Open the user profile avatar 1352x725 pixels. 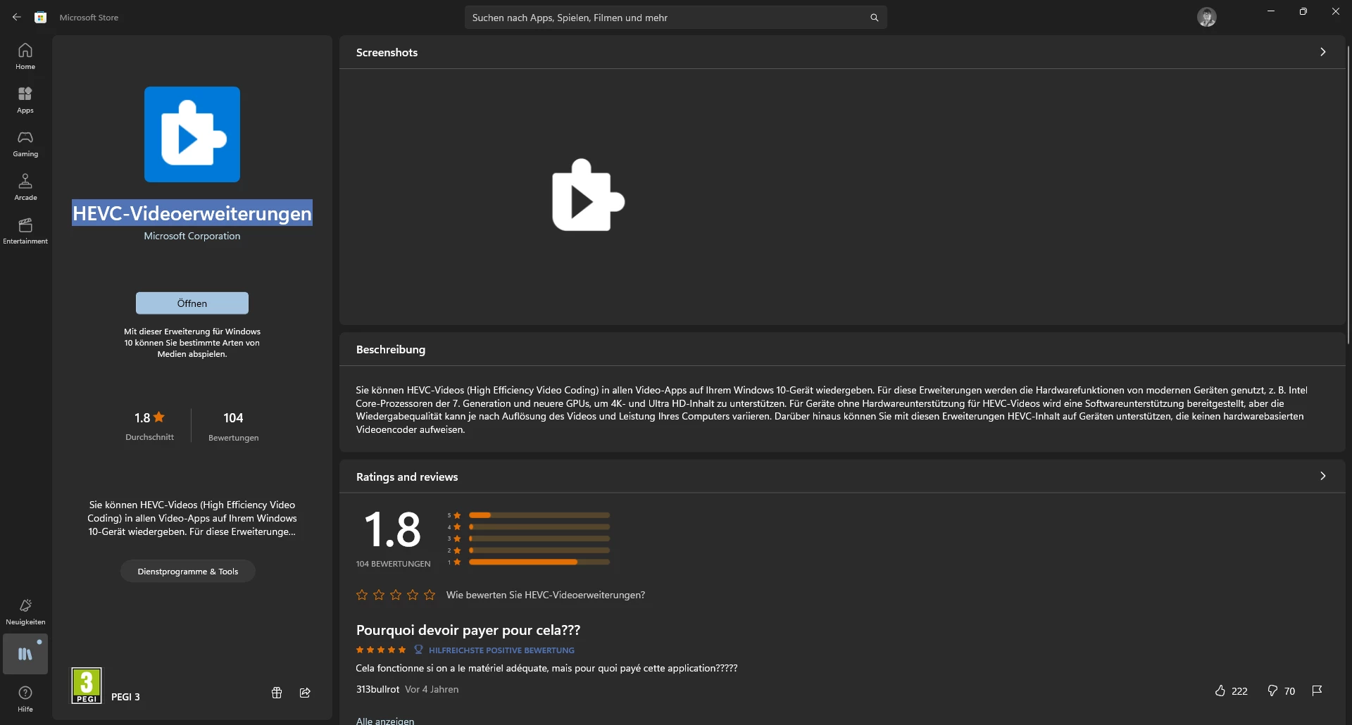point(1207,17)
